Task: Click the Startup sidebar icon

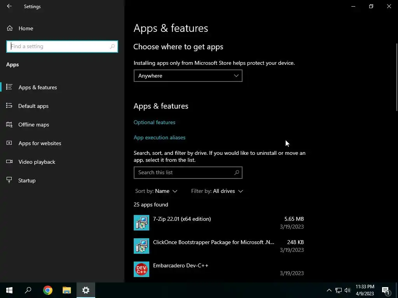Action: point(9,180)
